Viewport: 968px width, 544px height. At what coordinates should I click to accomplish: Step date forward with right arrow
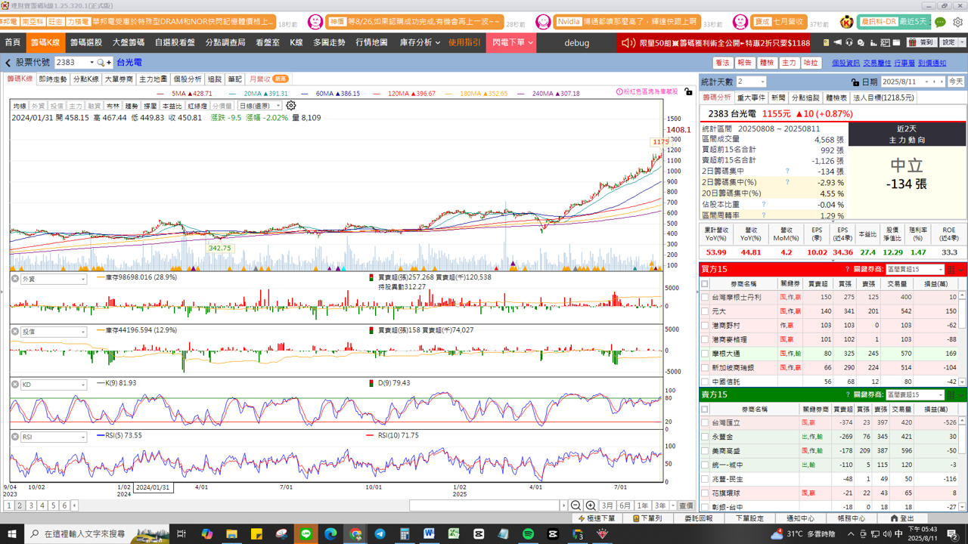pyautogui.click(x=942, y=82)
